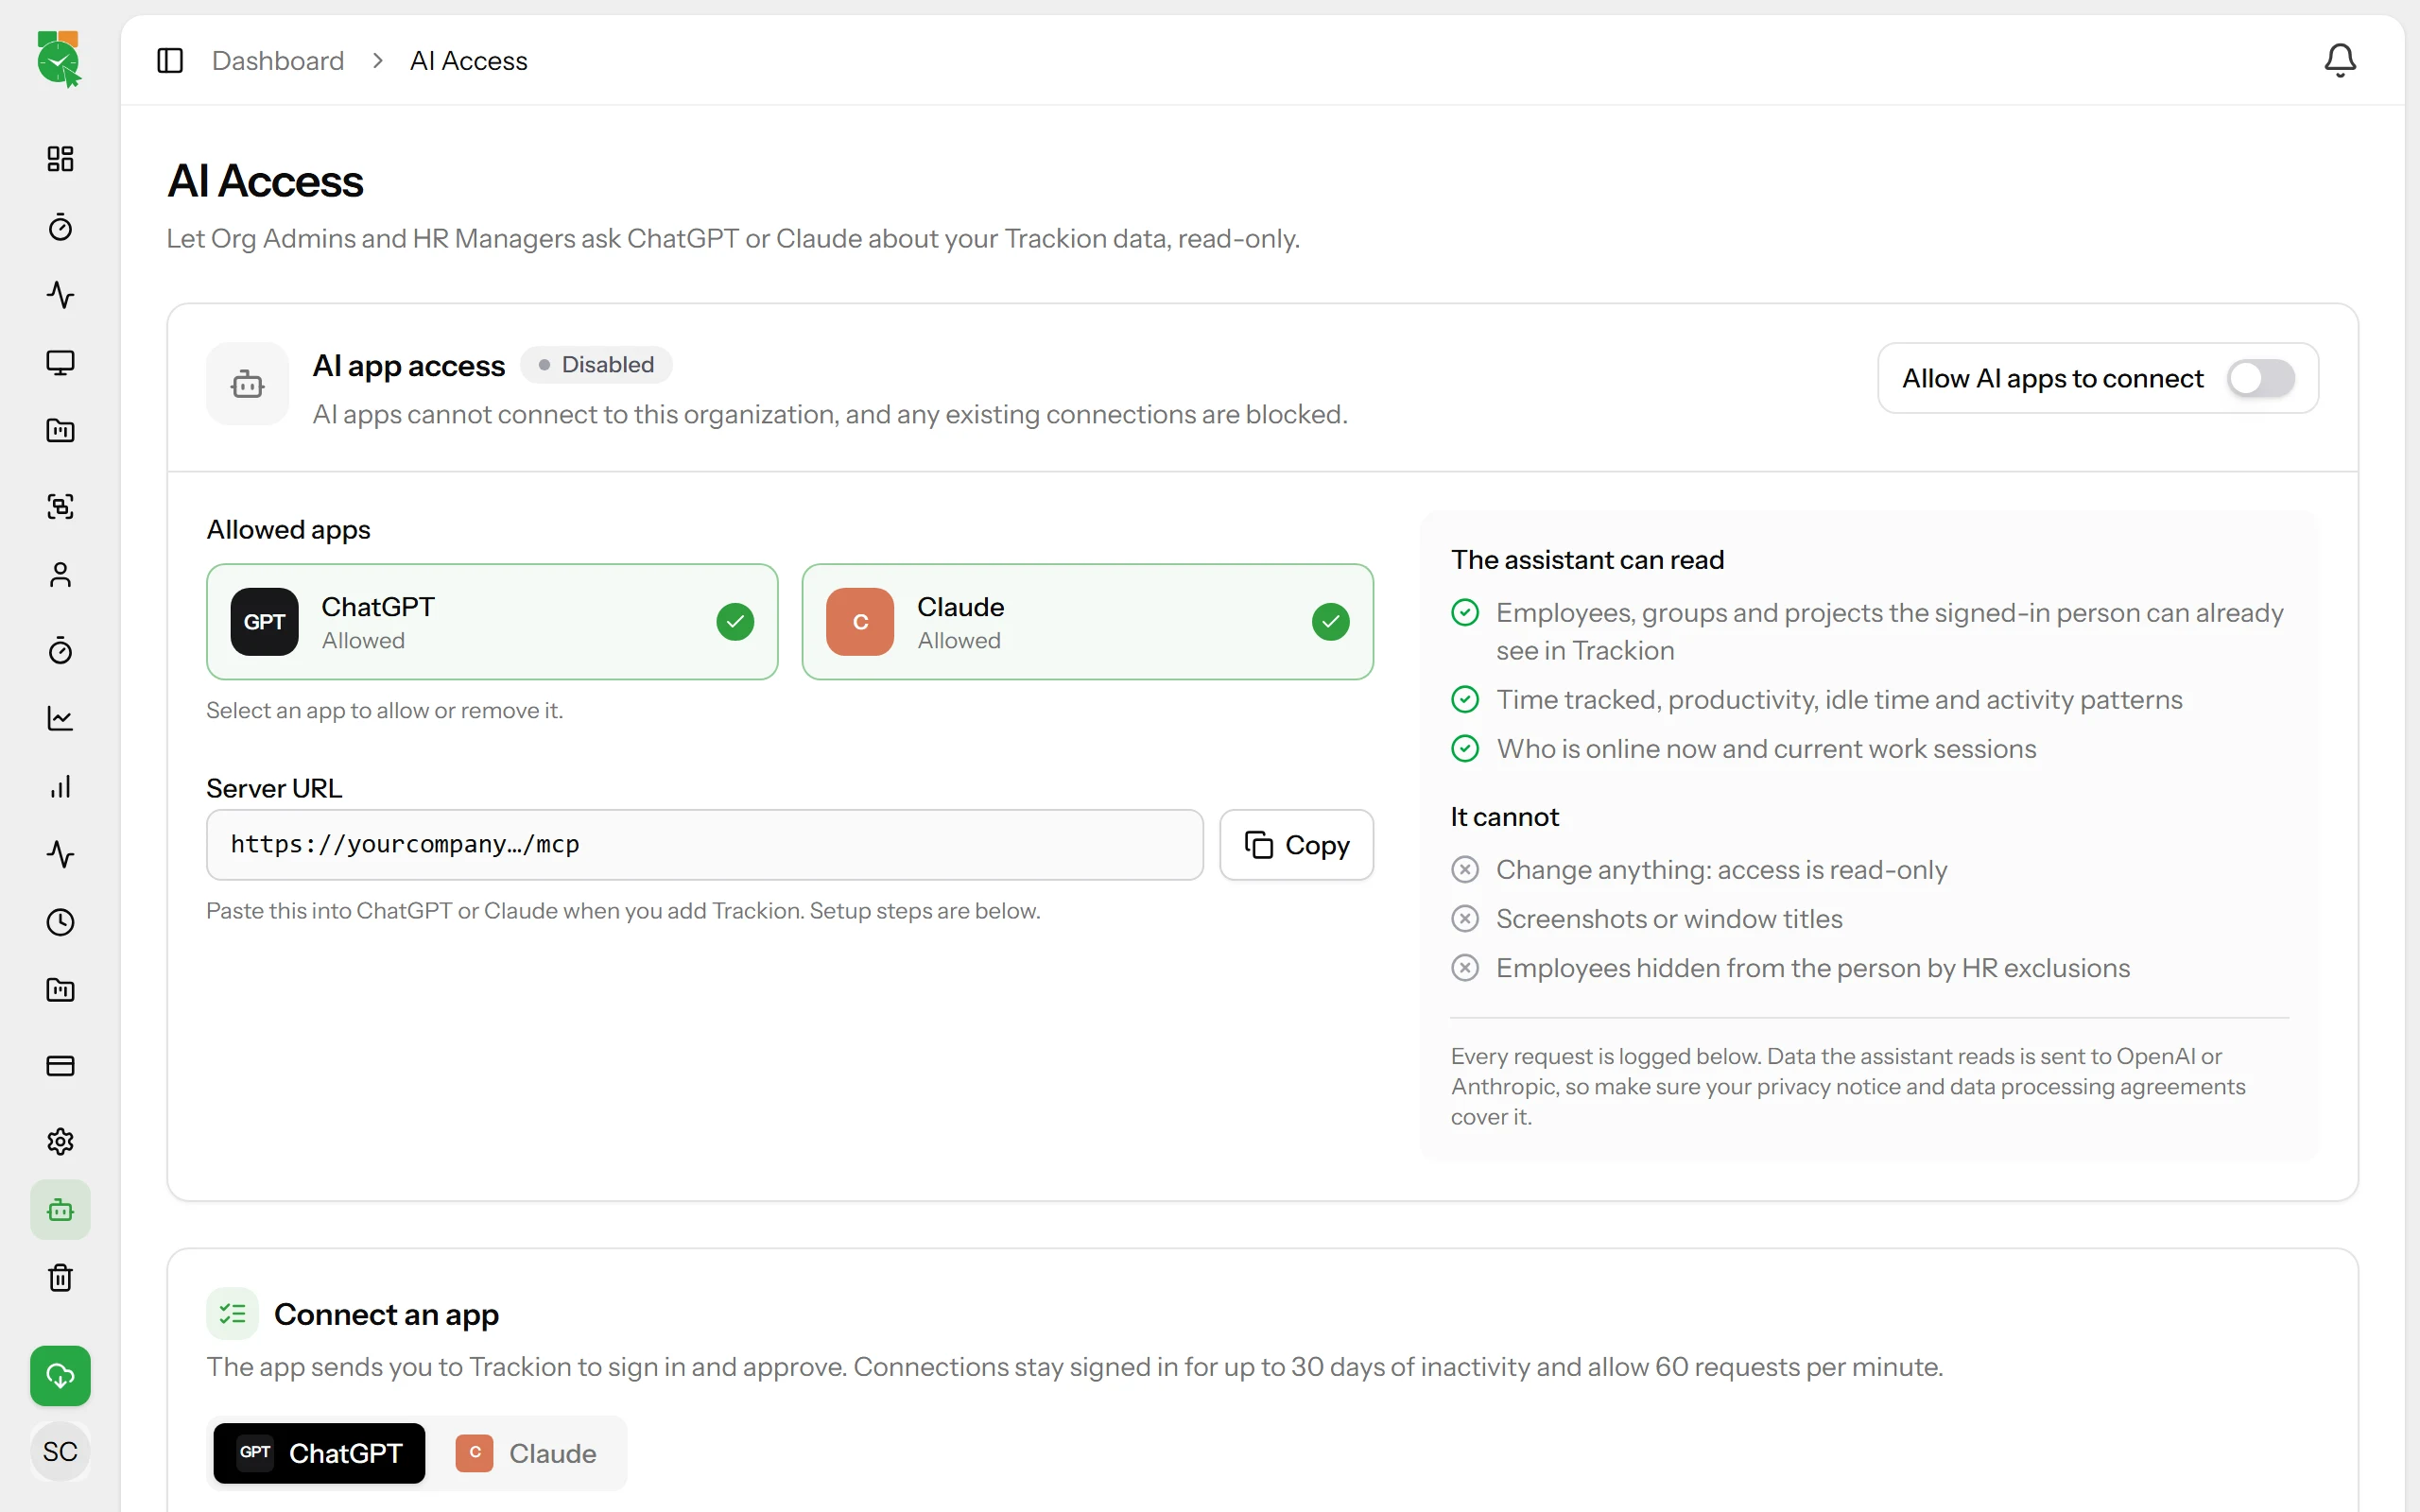Click the 'Screenshots or window titles' line
The image size is (2420, 1512).
1669,919
